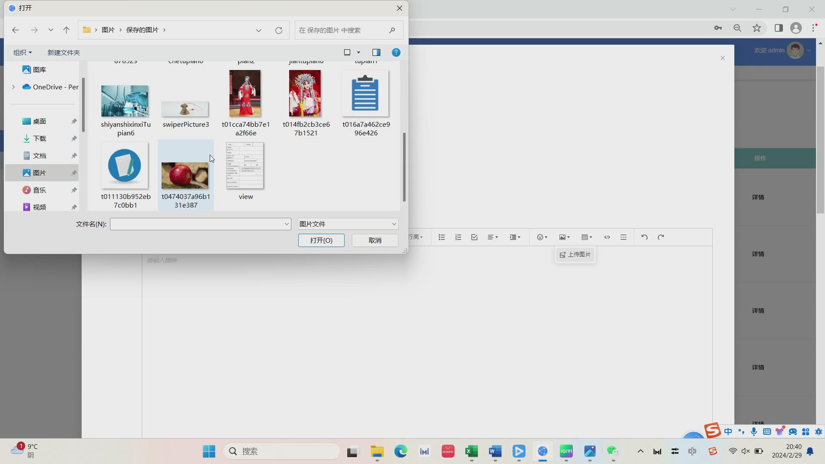
Task: Insert a divider line with the toolbar icon
Action: coord(623,237)
